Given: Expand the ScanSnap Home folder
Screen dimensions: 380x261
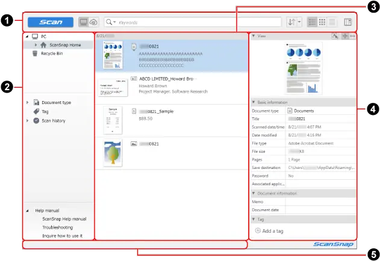Looking at the screenshot, I should (36, 45).
